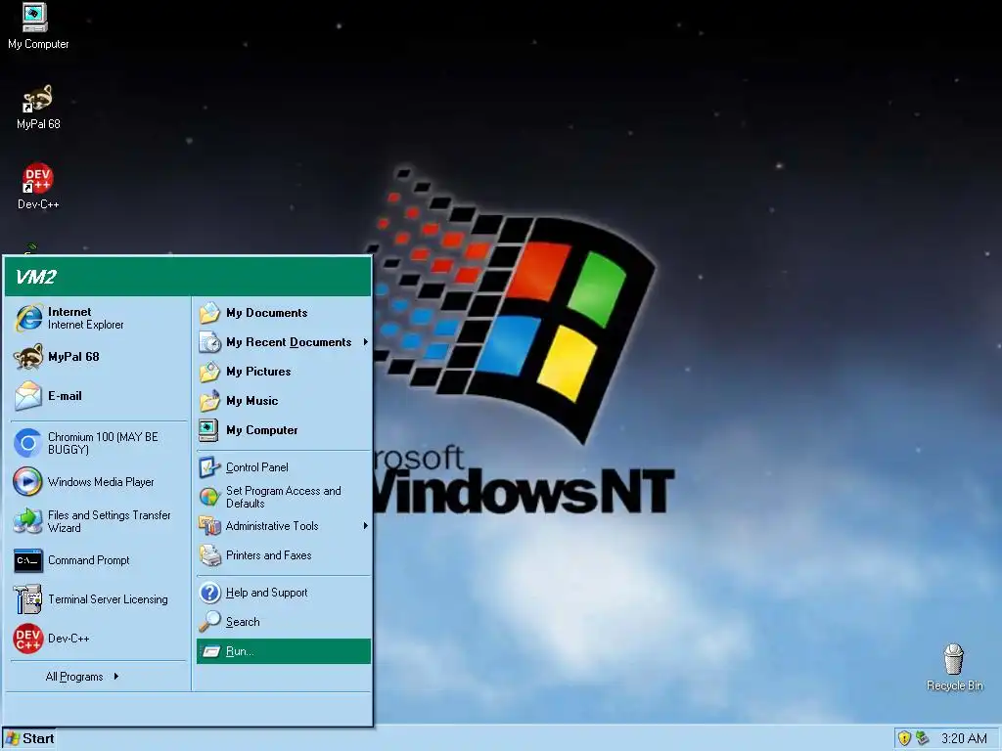This screenshot has width=1002, height=751.
Task: Click the Dev-C++ icon in Start menu
Action: click(x=28, y=639)
